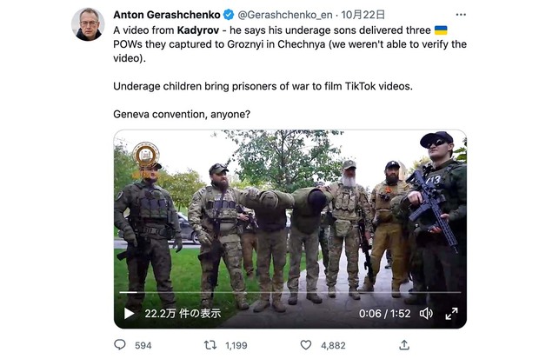Open Anton Gerashchenko's profile avatar
This screenshot has width=539, height=359.
(88, 23)
